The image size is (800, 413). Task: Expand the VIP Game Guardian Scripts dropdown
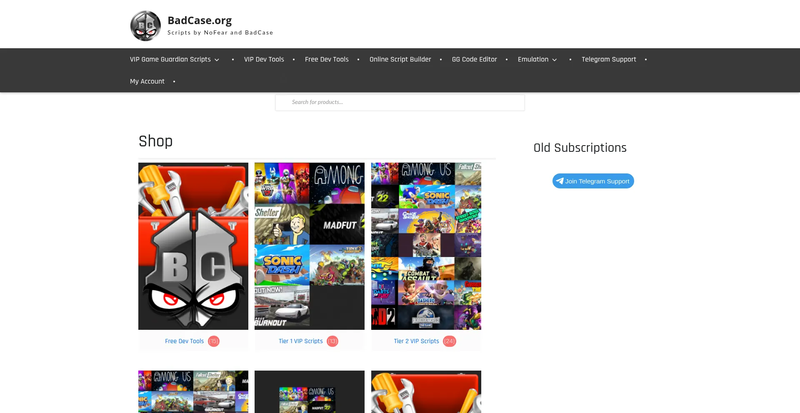coord(217,59)
